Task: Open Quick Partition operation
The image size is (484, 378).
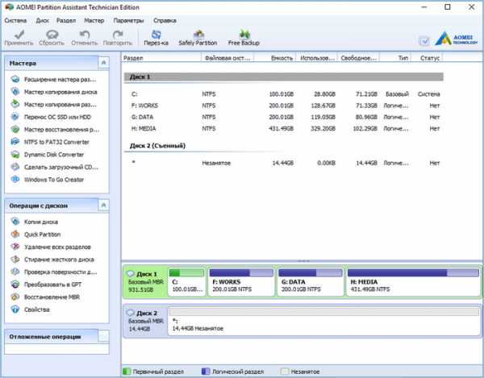Action: tap(35, 235)
